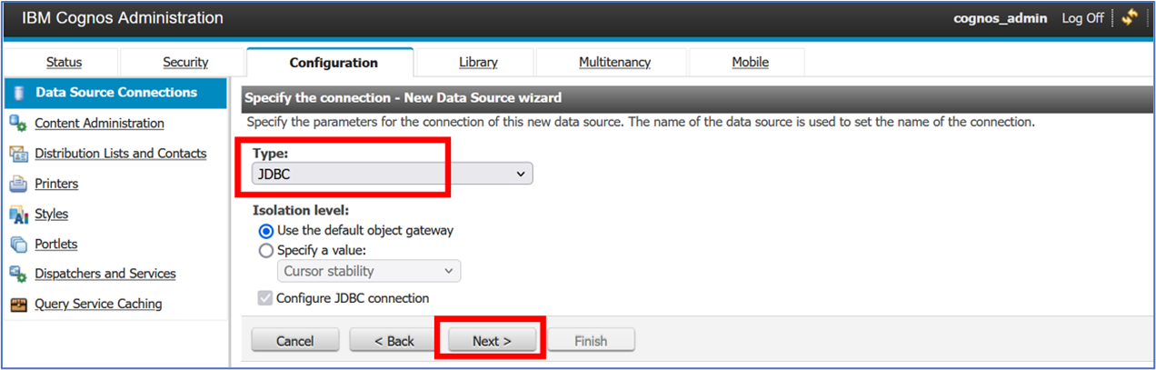1156x370 pixels.
Task: Click the refresh icon beside Log Off
Action: [x=1131, y=17]
